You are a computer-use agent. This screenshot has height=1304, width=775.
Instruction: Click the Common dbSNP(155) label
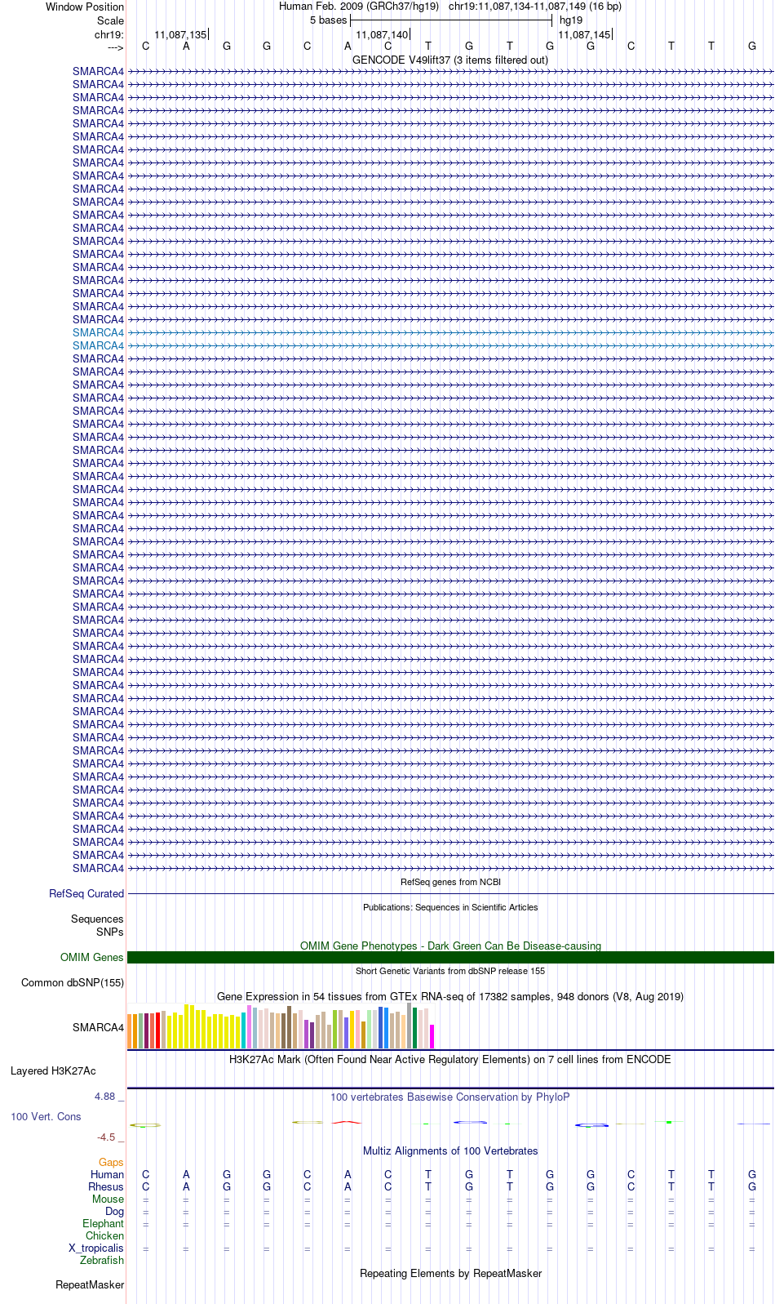pos(73,983)
